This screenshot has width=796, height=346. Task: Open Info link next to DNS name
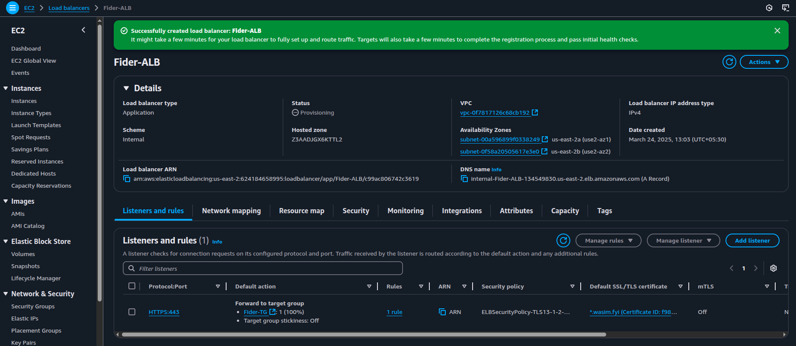496,170
